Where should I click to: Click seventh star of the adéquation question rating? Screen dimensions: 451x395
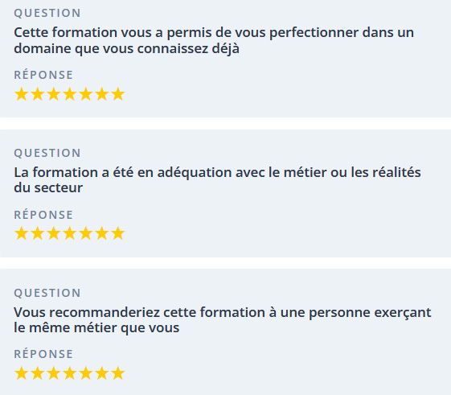[118, 233]
